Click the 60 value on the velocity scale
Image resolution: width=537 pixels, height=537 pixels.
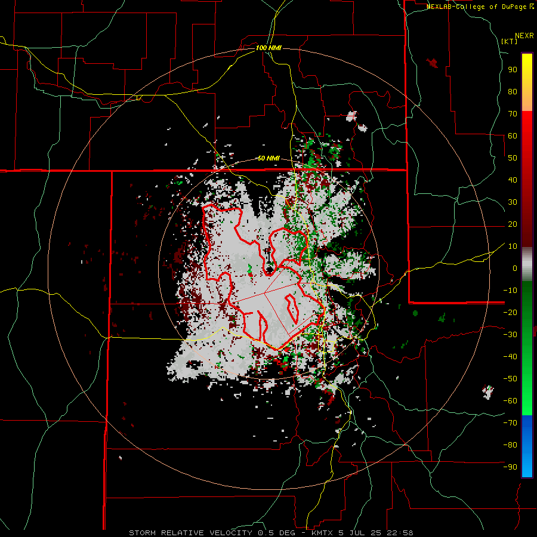point(513,135)
